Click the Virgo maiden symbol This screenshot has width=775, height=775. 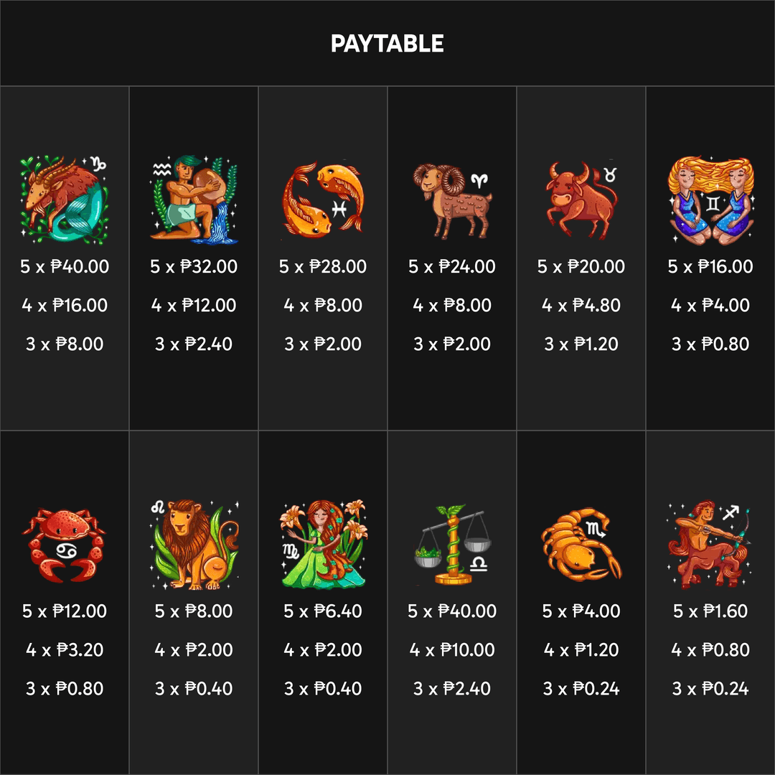coord(323,545)
